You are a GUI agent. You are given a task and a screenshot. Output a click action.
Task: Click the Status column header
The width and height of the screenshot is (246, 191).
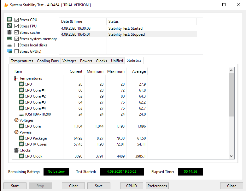(x=152, y=21)
